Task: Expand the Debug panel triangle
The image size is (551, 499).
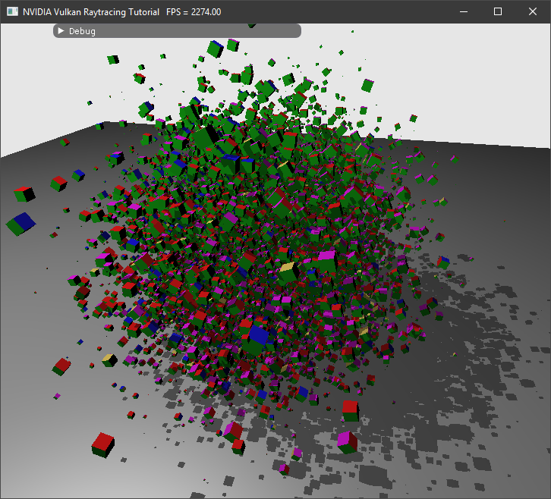Action: click(61, 31)
